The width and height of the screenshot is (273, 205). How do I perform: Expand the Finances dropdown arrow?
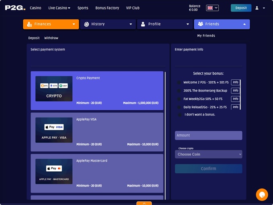pos(74,24)
